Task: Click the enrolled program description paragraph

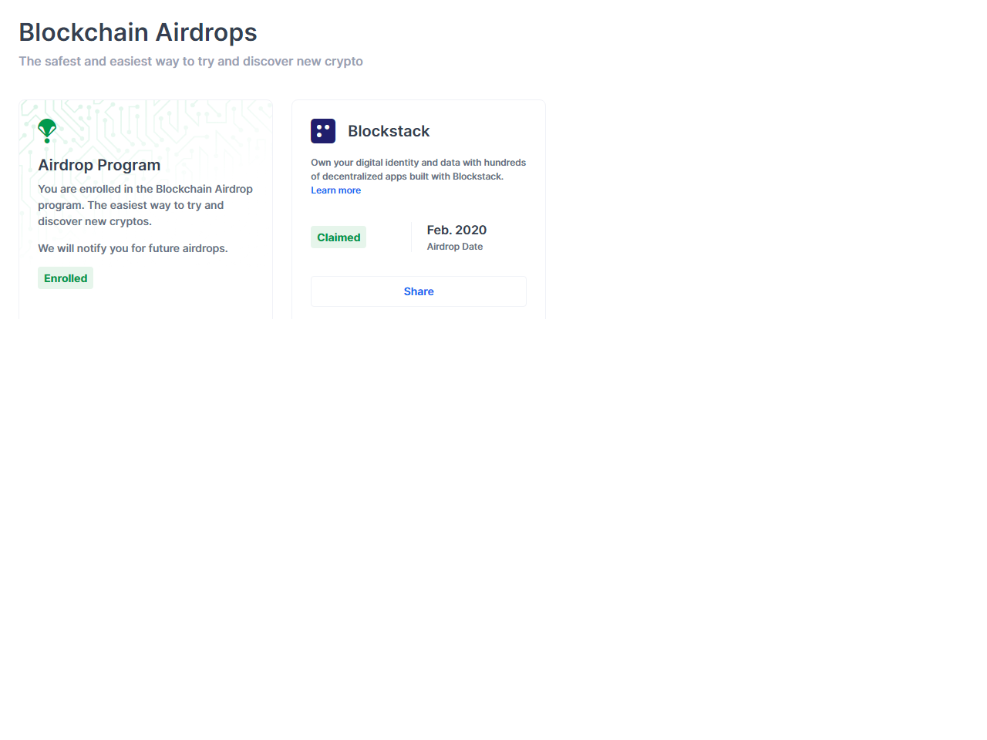Action: [x=145, y=205]
